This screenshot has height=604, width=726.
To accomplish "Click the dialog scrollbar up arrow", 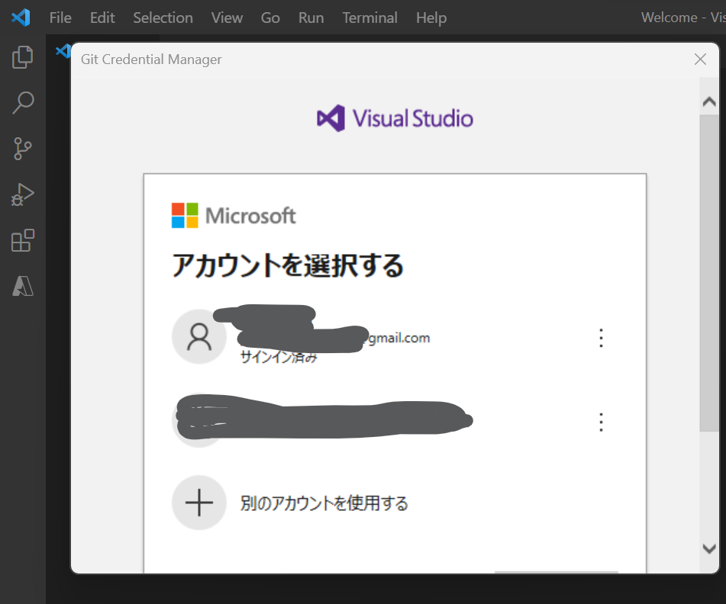I will (709, 101).
